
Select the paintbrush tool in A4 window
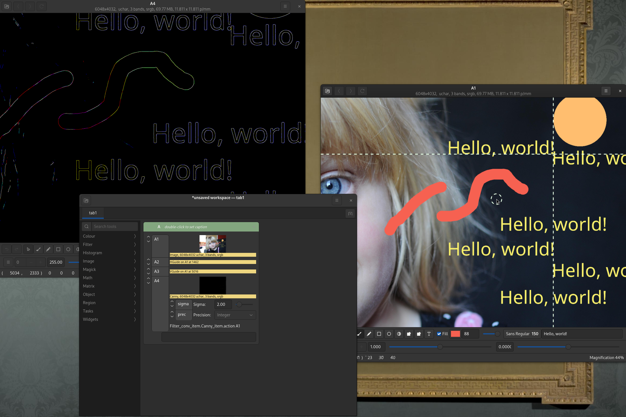pos(38,249)
